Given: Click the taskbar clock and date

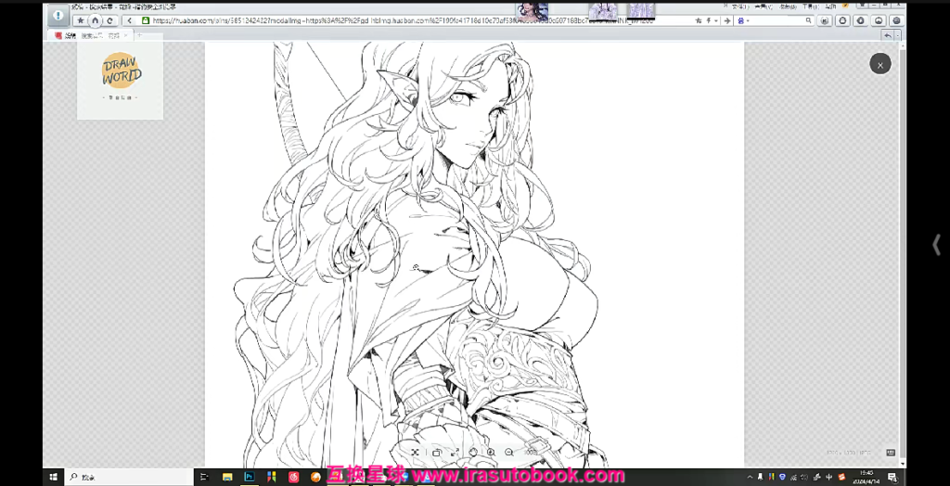Looking at the screenshot, I should click(x=867, y=477).
